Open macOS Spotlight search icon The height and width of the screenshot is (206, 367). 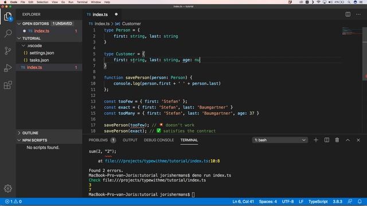(x=349, y=2)
